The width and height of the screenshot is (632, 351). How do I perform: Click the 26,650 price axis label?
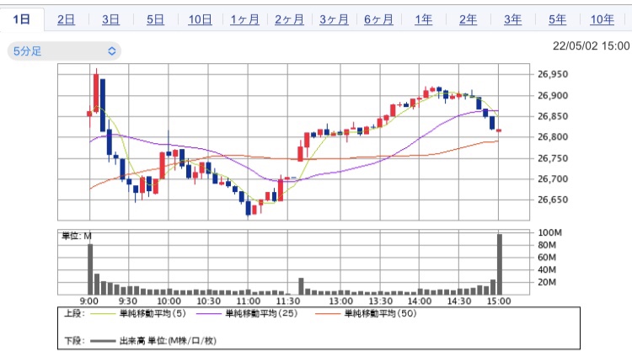tap(553, 199)
